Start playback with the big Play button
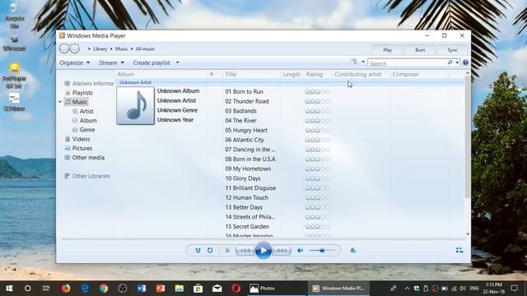Viewport: 527px width, 296px height. click(x=263, y=250)
